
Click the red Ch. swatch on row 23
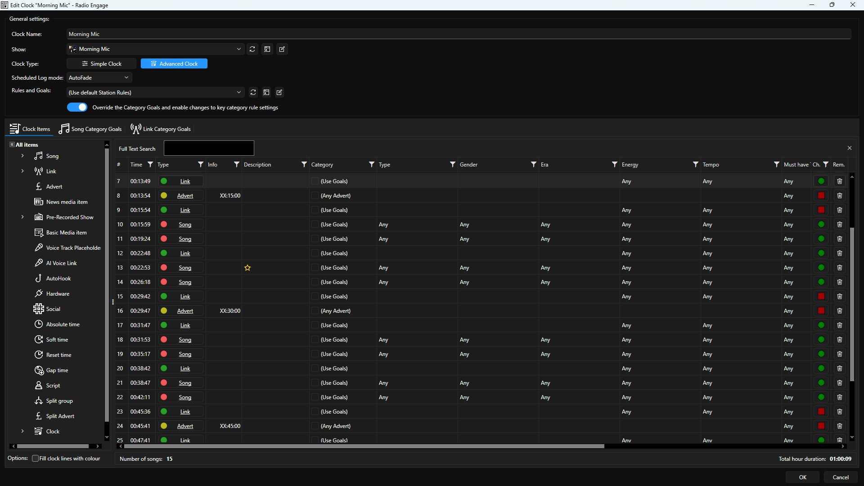(x=821, y=412)
